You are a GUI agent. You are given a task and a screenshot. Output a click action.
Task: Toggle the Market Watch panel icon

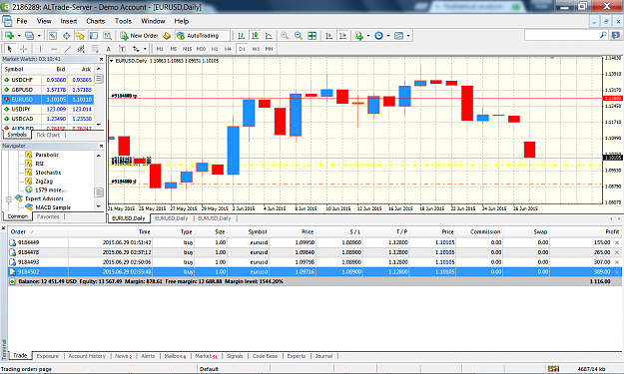point(53,36)
